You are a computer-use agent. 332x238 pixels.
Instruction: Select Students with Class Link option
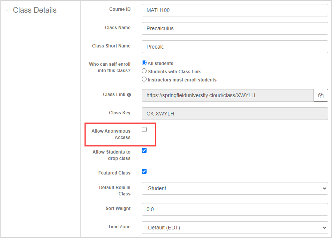[x=144, y=71]
